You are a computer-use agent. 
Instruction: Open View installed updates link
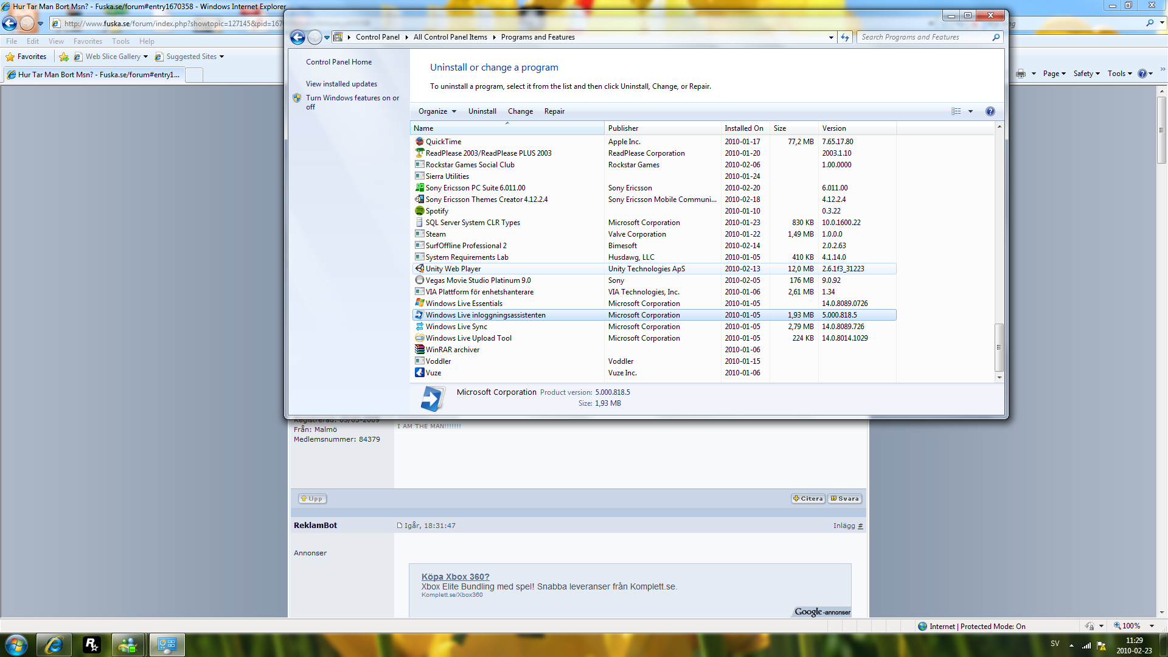tap(341, 84)
